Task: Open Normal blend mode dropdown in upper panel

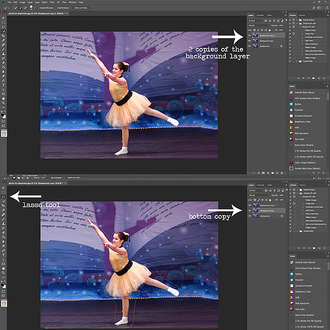Action: [x=258, y=25]
